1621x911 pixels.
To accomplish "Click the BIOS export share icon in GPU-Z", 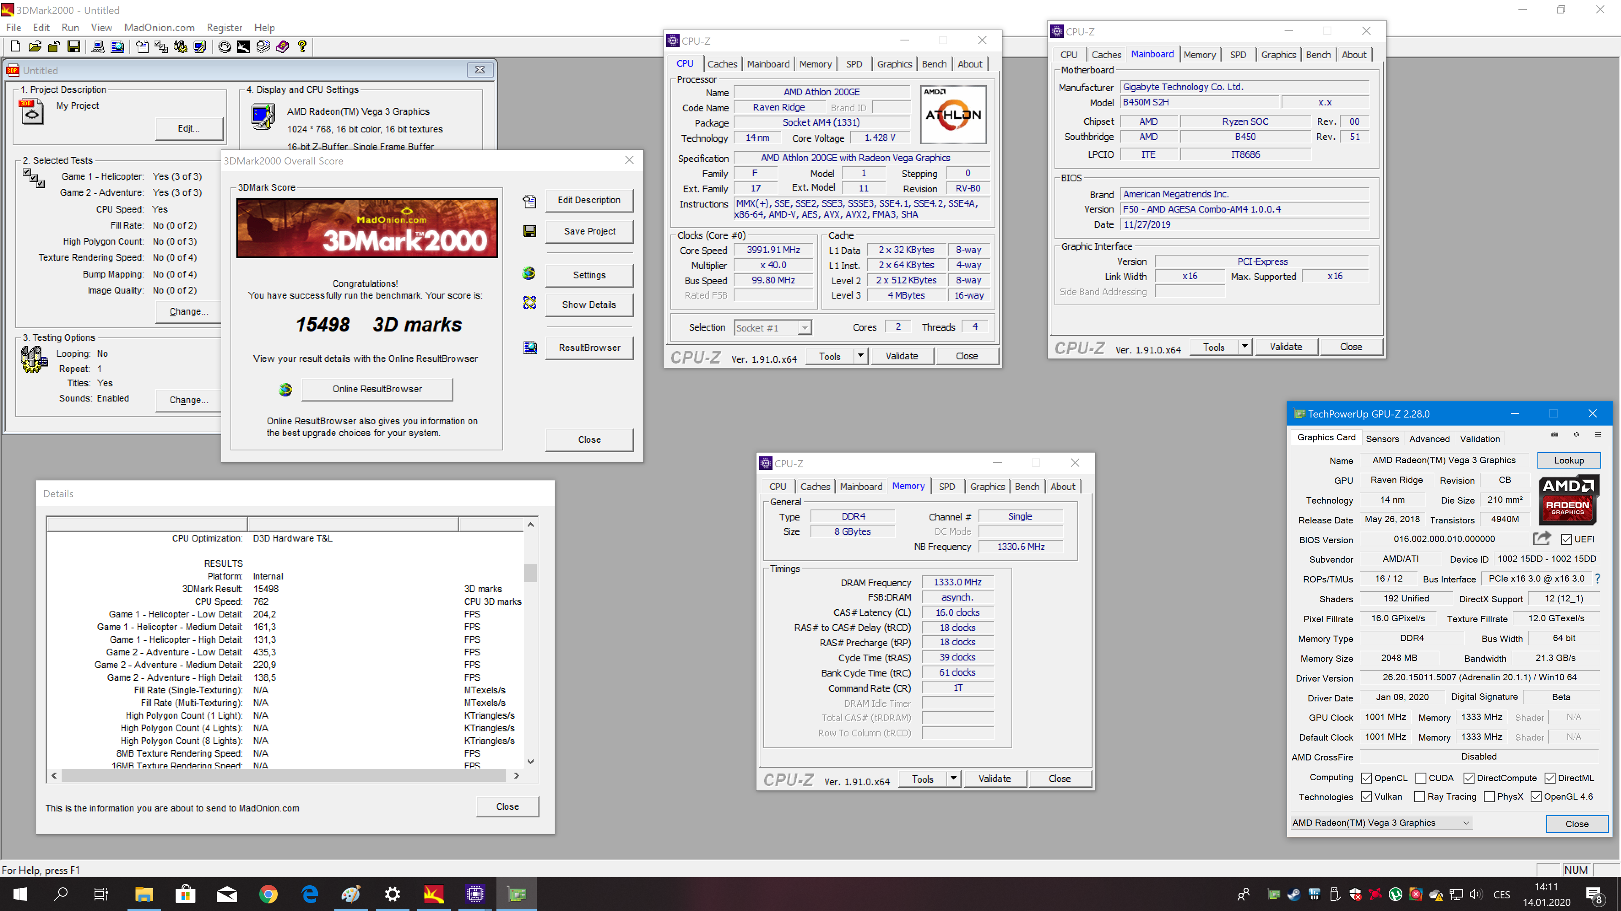I will [x=1542, y=538].
